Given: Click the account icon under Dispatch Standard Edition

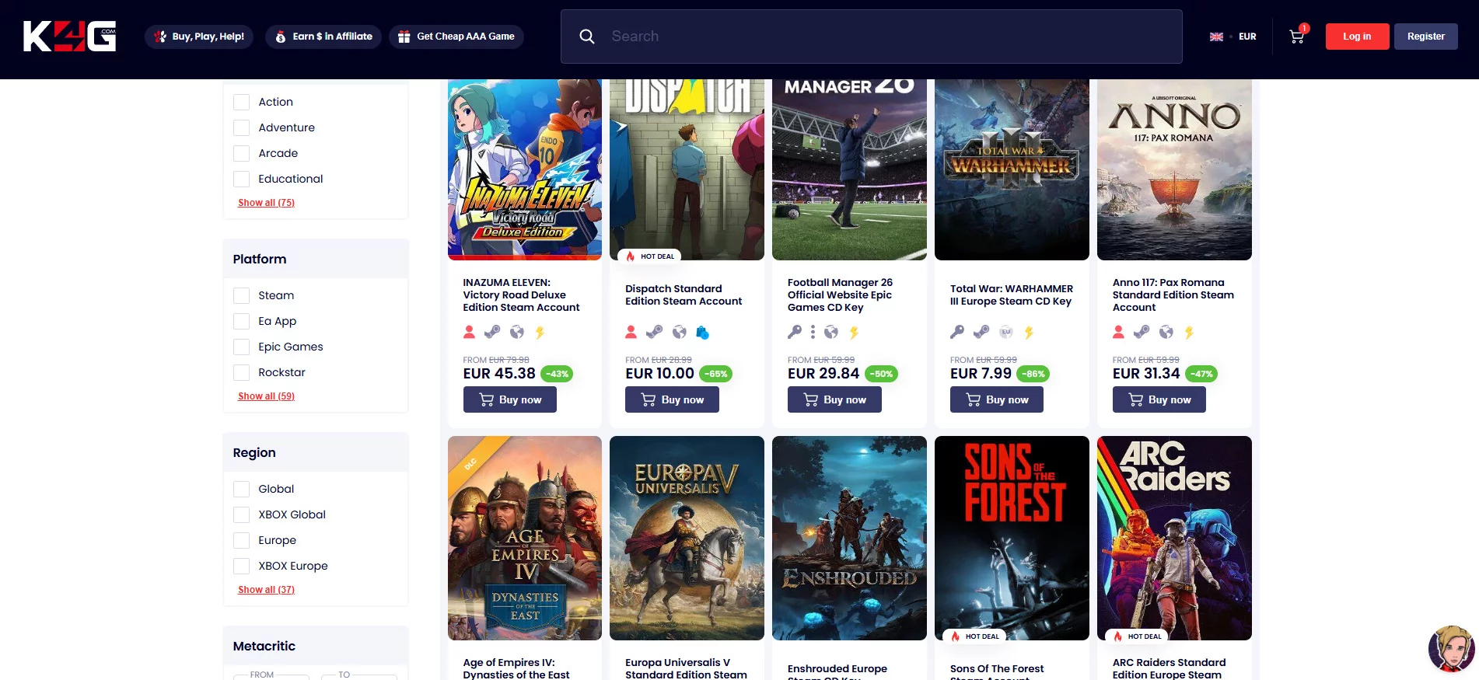Looking at the screenshot, I should [631, 333].
